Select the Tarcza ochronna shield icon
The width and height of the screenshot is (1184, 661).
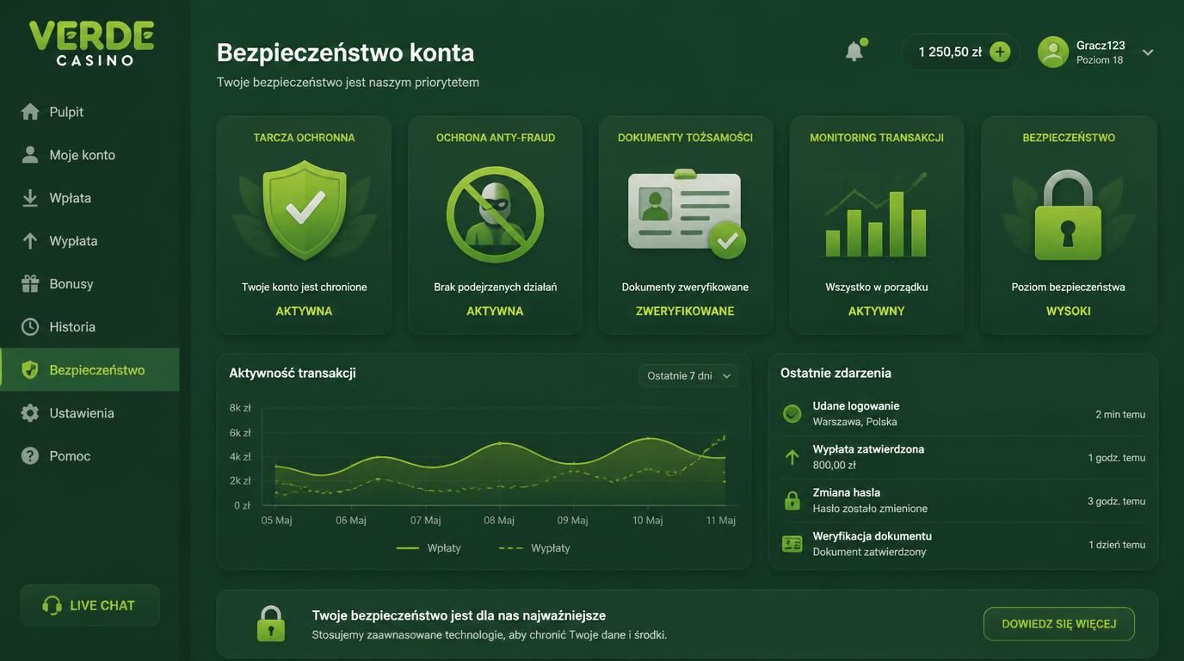click(305, 209)
